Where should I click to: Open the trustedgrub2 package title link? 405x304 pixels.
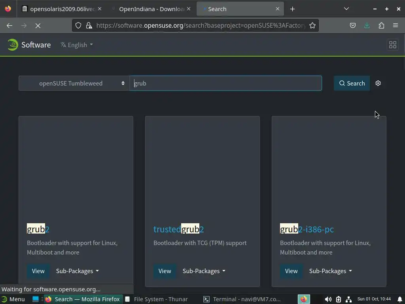[x=179, y=229]
